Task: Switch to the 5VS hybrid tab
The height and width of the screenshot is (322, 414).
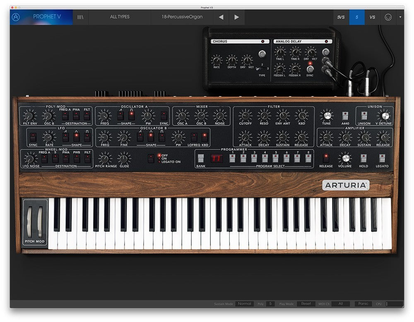Action: click(x=341, y=17)
